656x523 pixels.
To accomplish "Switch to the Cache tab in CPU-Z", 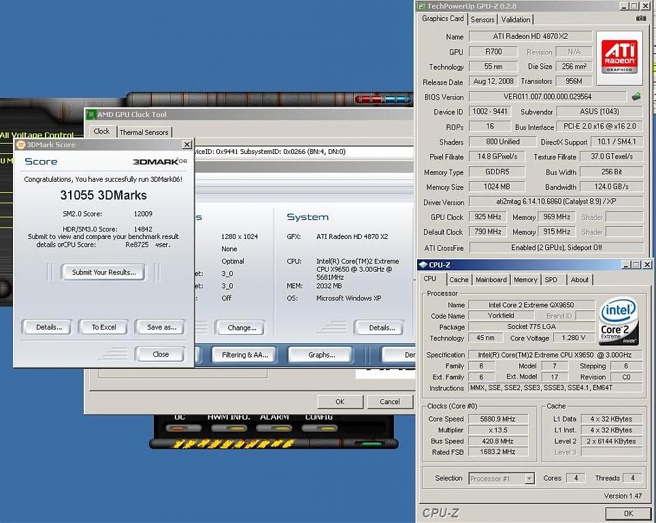I will 459,280.
